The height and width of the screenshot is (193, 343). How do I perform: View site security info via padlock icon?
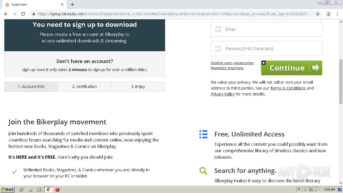pyautogui.click(x=33, y=14)
